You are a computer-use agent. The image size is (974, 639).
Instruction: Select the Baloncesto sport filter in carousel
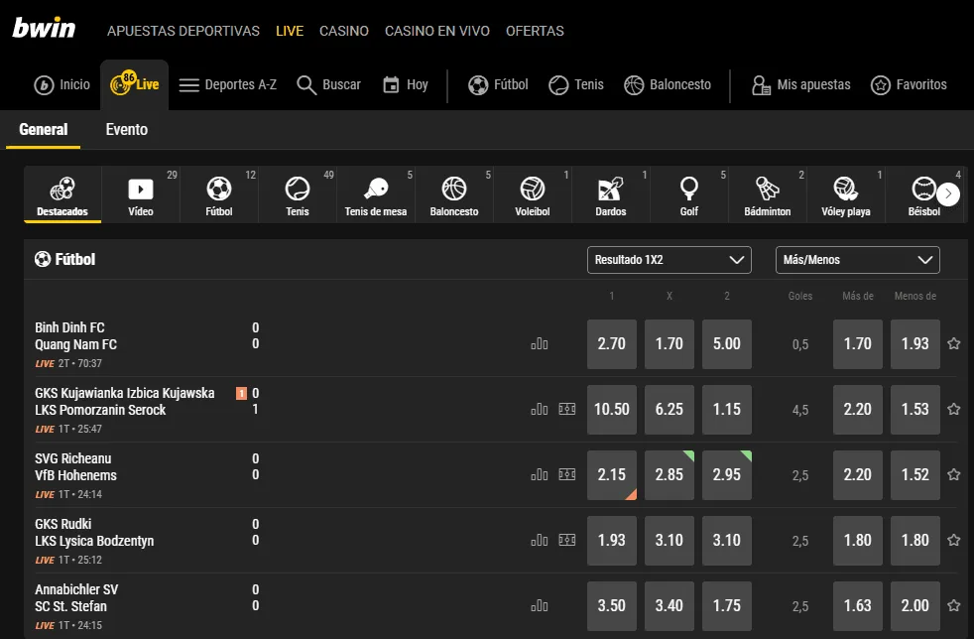(x=454, y=195)
